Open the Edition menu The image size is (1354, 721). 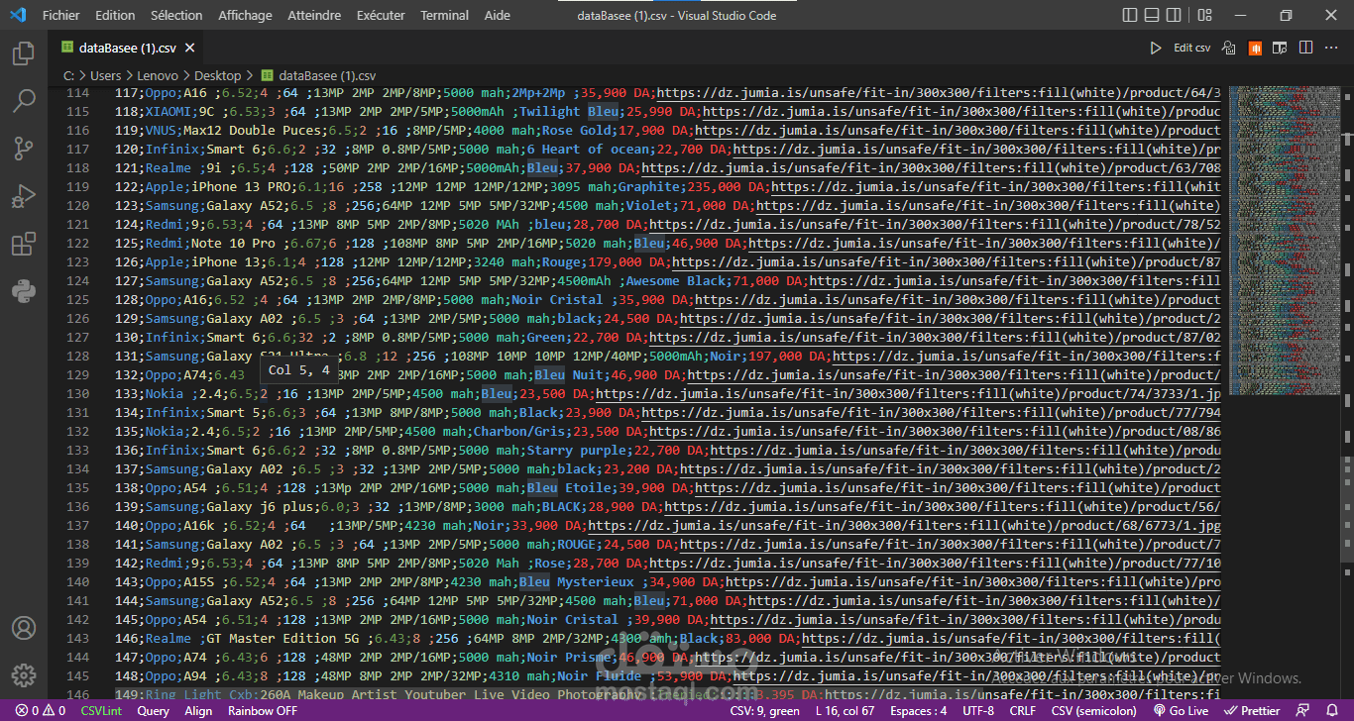[x=115, y=15]
